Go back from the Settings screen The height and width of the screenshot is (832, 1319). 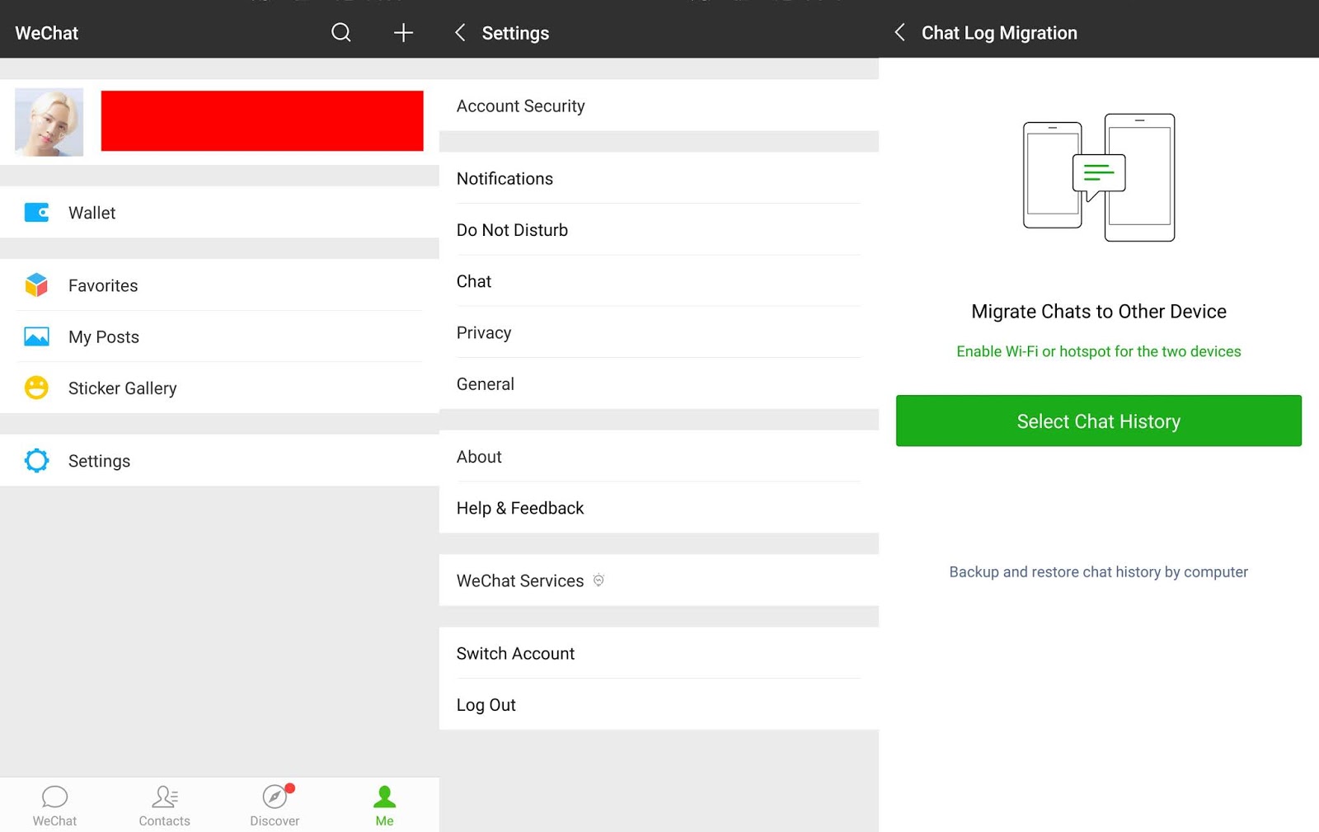460,33
